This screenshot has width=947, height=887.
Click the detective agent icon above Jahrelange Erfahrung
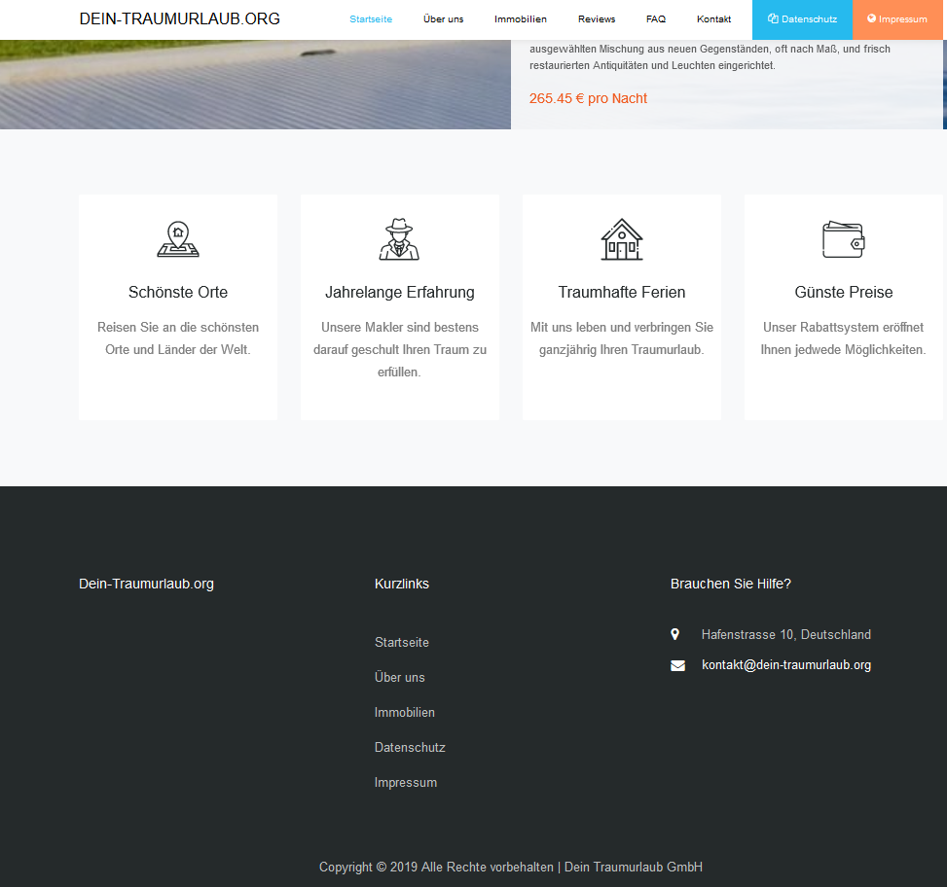pos(399,239)
